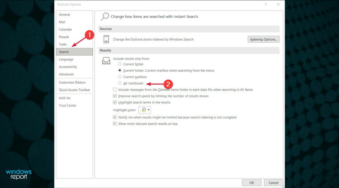
Task: Open the Quick Access Toolbar category
Action: [x=74, y=90]
